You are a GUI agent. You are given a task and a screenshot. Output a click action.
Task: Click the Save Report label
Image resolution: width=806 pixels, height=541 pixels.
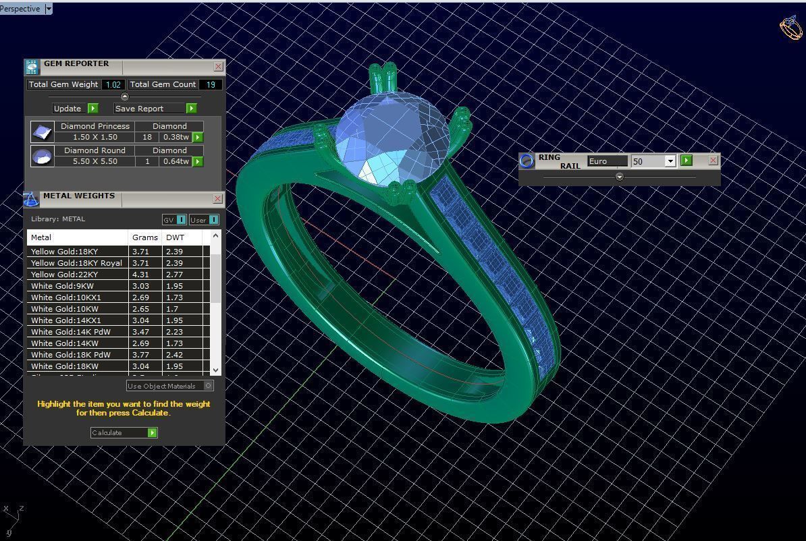coord(139,109)
